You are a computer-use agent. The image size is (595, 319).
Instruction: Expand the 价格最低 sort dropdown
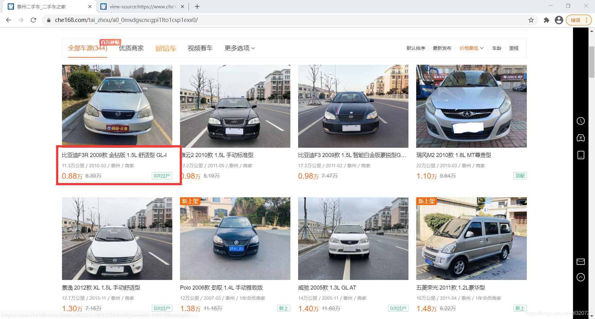471,48
